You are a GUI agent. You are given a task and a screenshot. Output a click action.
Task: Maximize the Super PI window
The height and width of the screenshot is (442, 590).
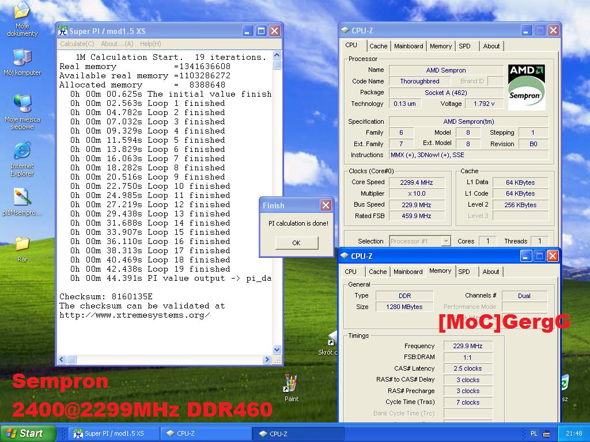click(x=261, y=31)
